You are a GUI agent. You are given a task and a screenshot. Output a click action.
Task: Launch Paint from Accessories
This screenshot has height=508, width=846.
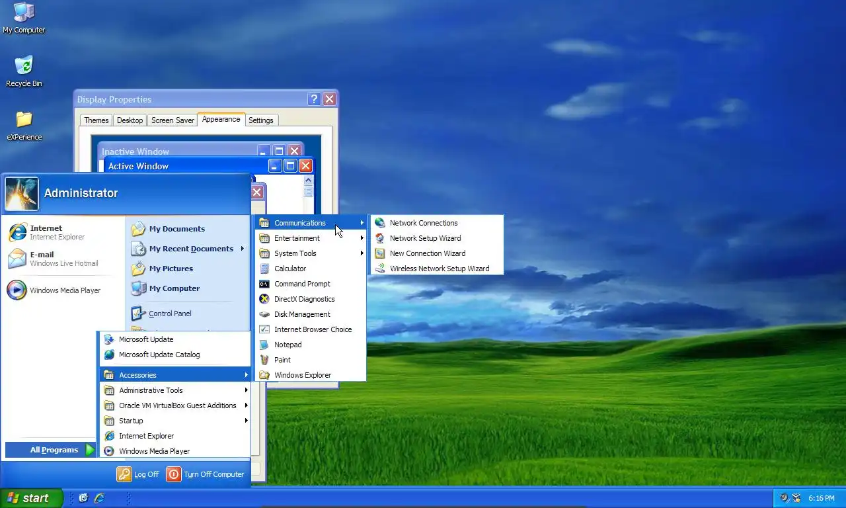pyautogui.click(x=311, y=360)
